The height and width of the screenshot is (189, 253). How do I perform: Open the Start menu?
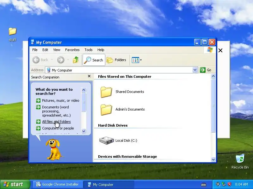[15, 184]
